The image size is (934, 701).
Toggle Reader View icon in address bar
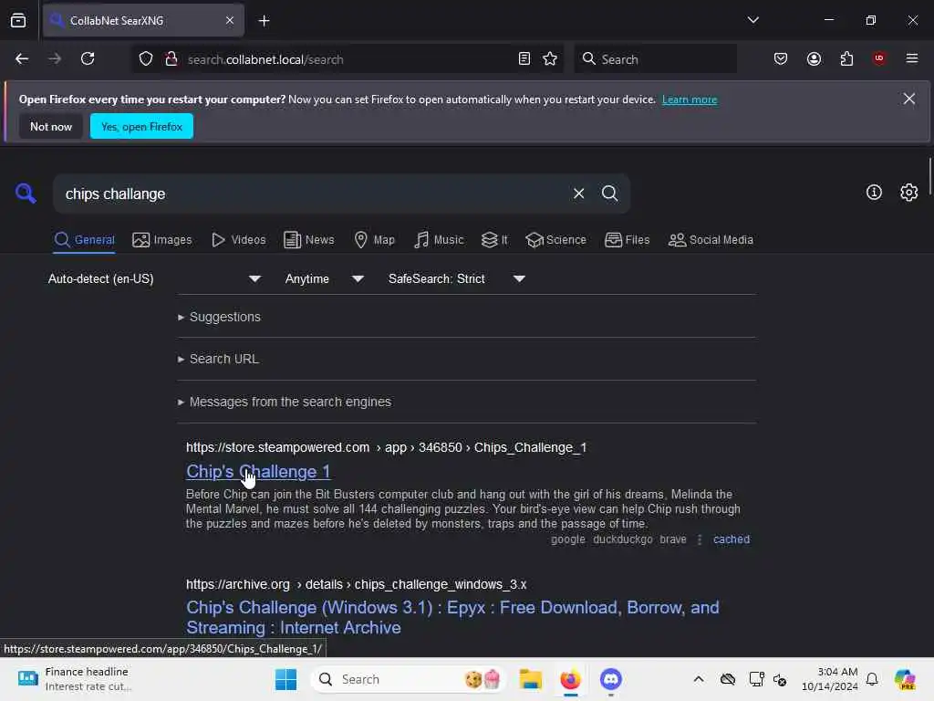524,58
